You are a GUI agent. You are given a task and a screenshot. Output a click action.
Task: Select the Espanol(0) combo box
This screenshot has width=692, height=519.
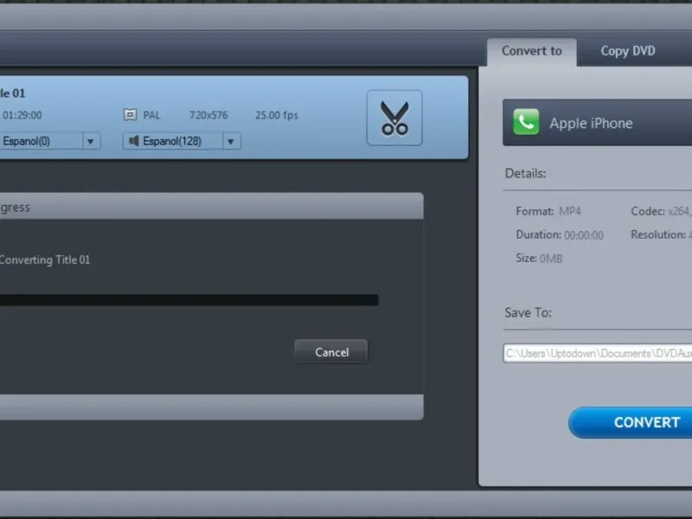point(50,141)
